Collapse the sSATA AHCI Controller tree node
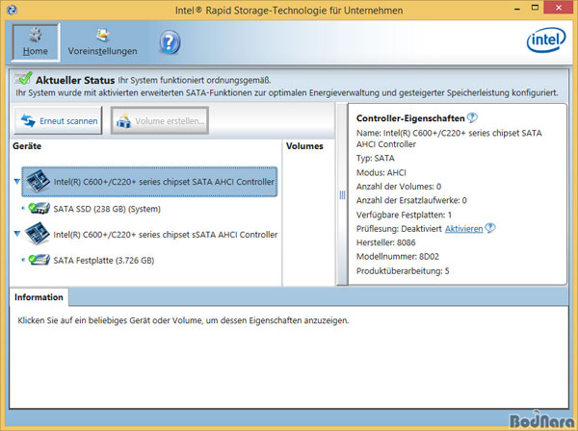 17,234
